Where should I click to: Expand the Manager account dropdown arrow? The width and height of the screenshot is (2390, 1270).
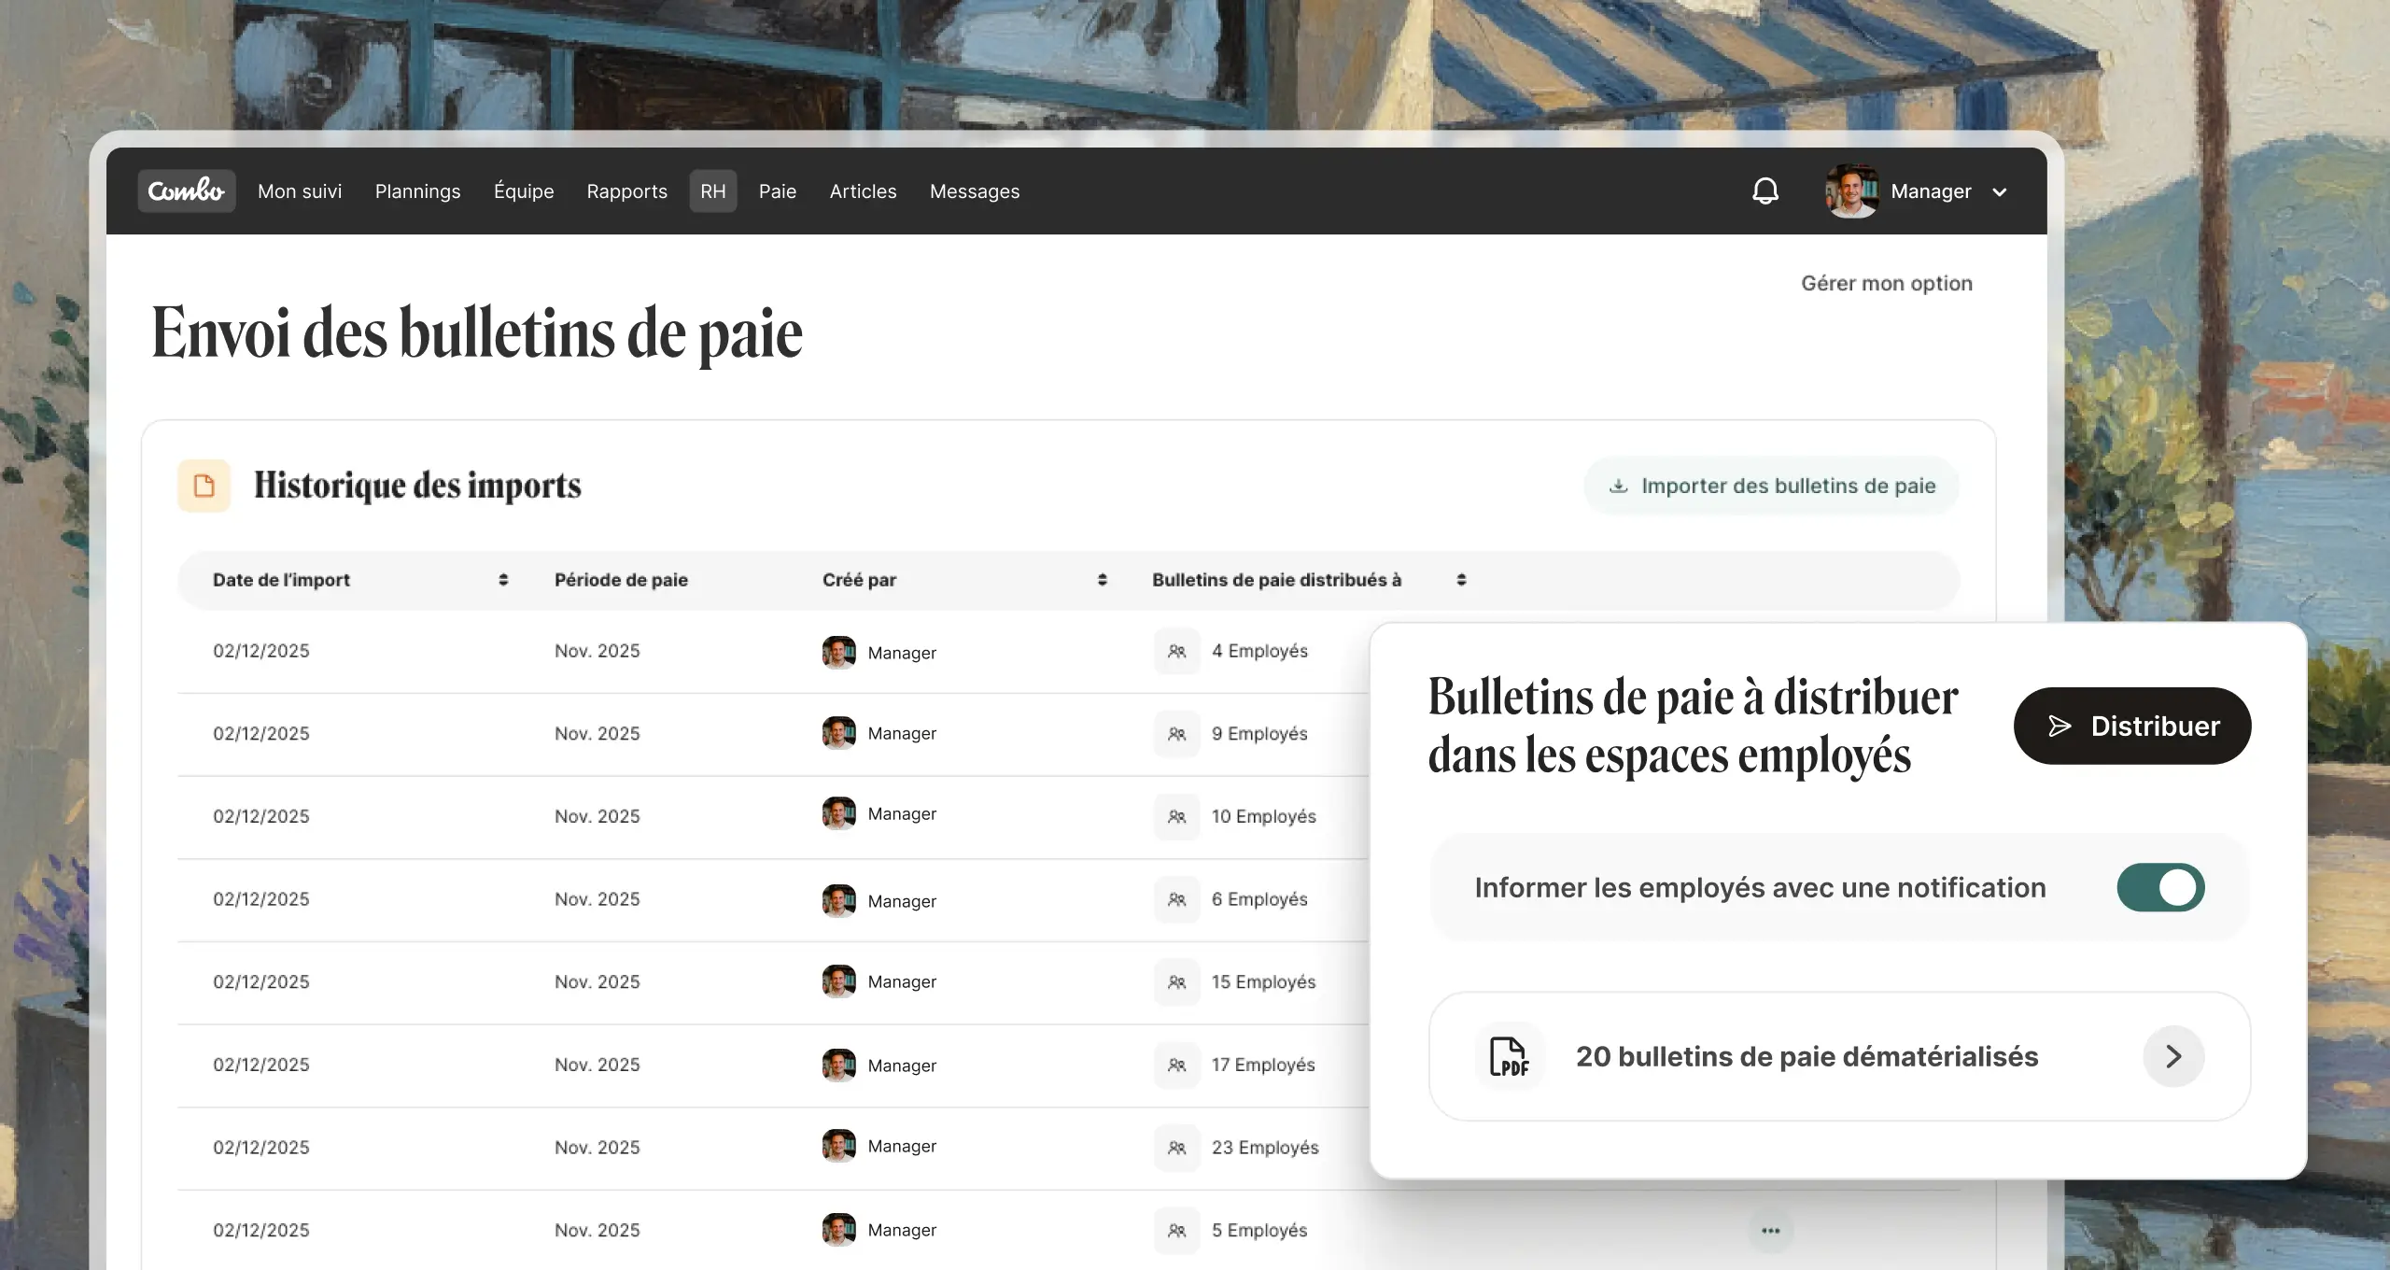click(x=2000, y=192)
